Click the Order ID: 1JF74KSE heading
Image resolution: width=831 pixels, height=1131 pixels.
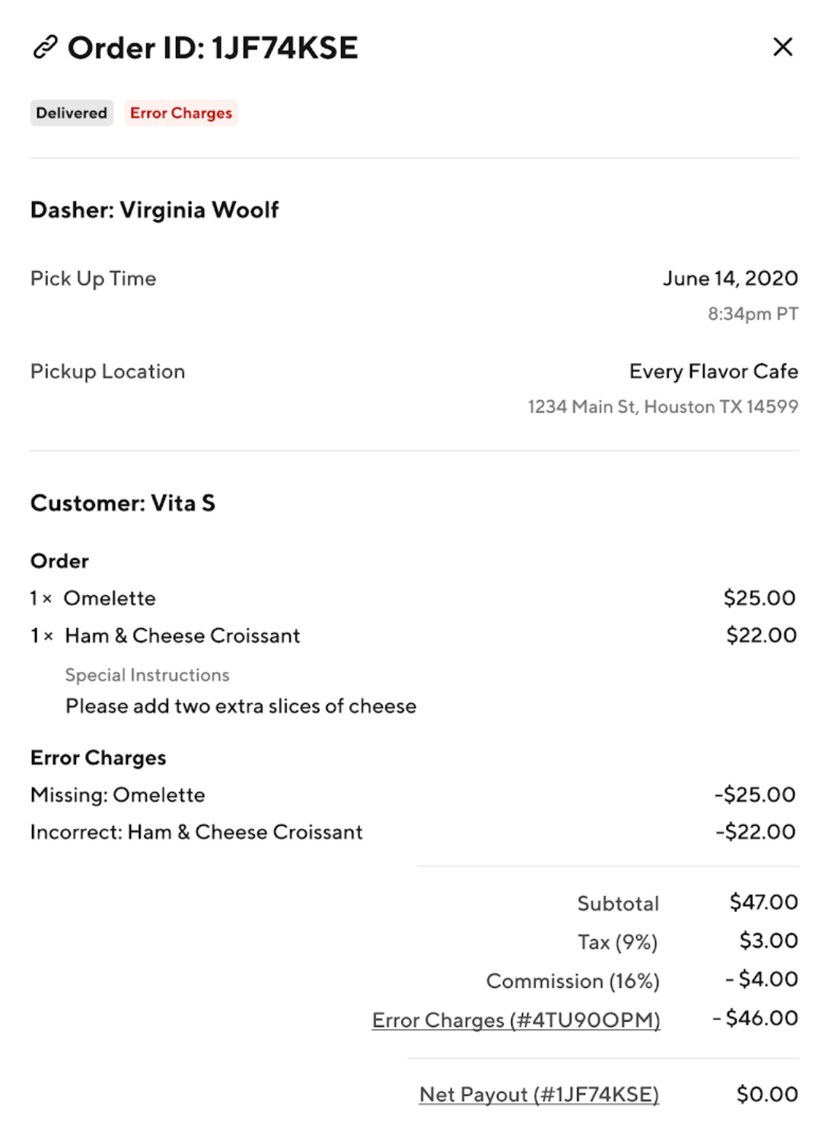click(212, 48)
